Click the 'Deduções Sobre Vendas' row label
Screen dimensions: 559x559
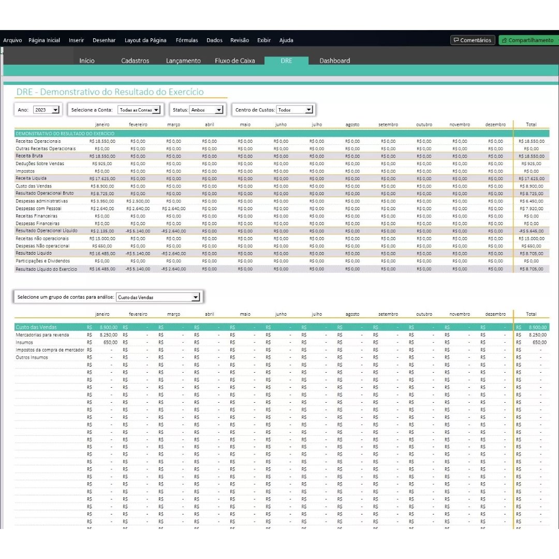pyautogui.click(x=40, y=164)
